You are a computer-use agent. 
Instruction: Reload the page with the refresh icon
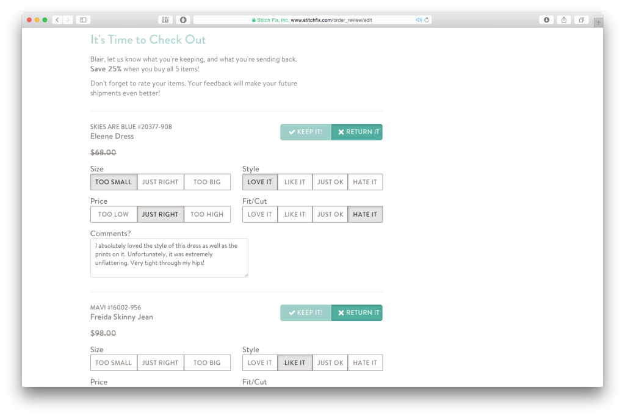pyautogui.click(x=427, y=20)
